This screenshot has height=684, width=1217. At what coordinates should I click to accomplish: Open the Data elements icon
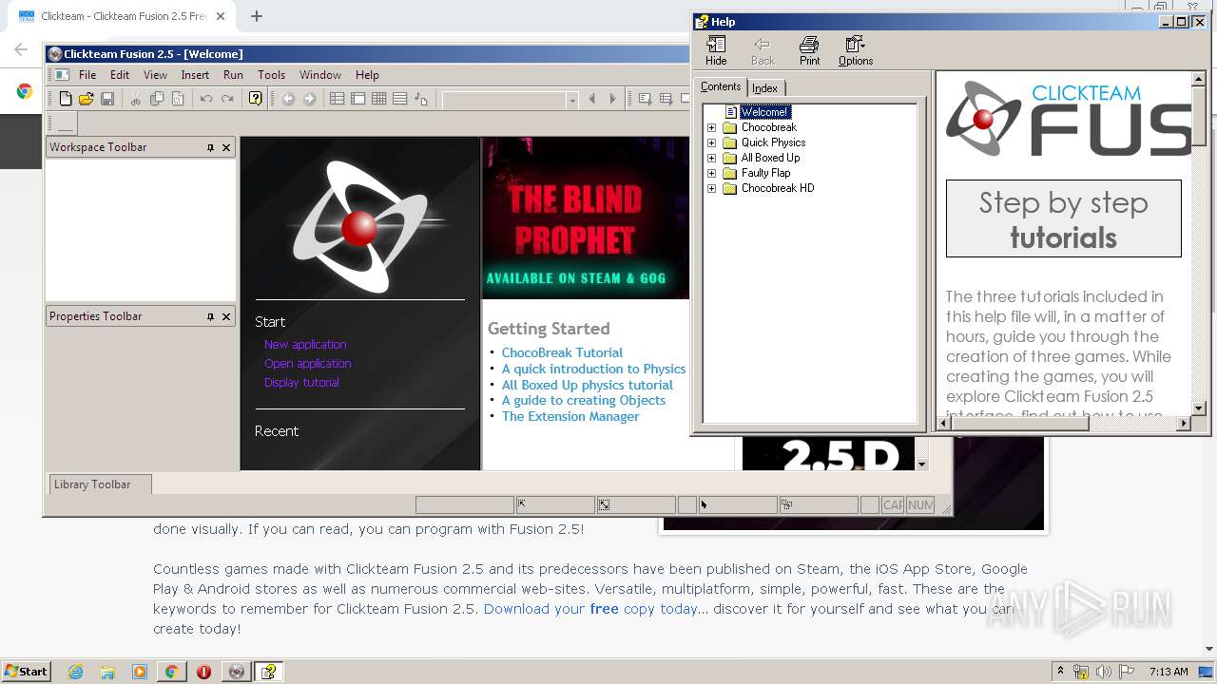421,99
